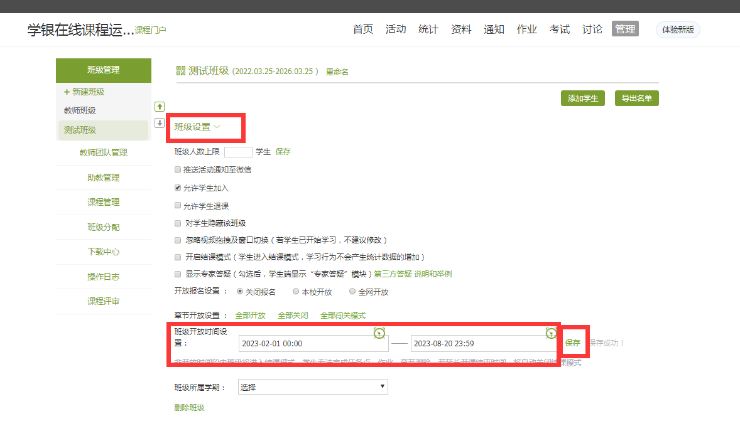Open the 班级所属学期 dropdown

pos(313,387)
